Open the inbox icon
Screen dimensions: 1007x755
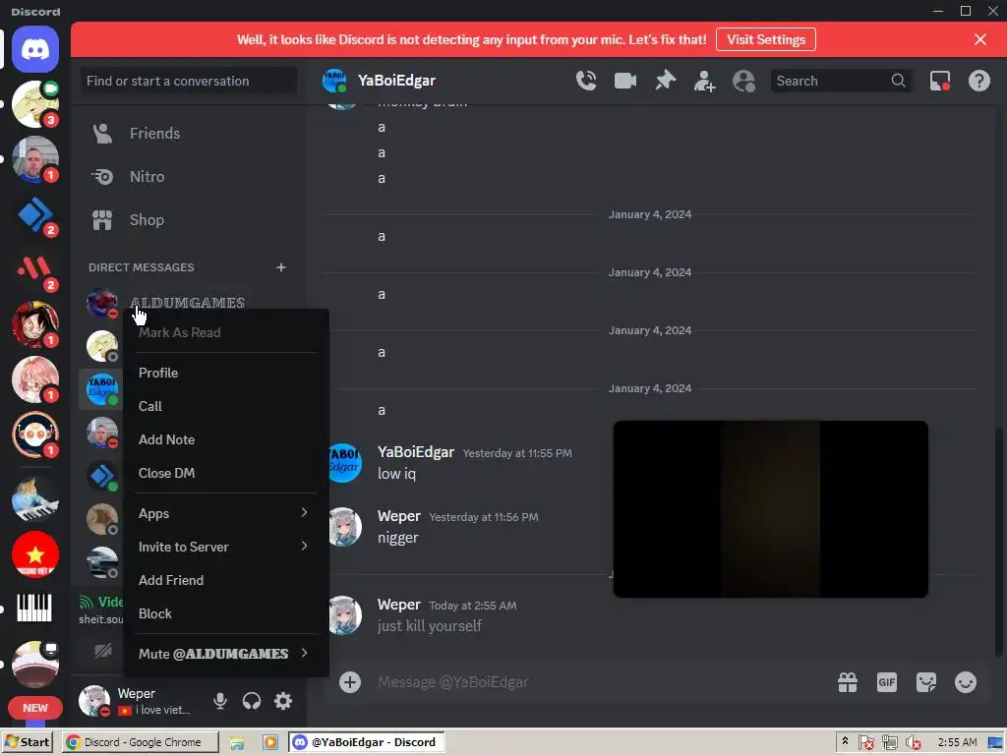tap(939, 81)
